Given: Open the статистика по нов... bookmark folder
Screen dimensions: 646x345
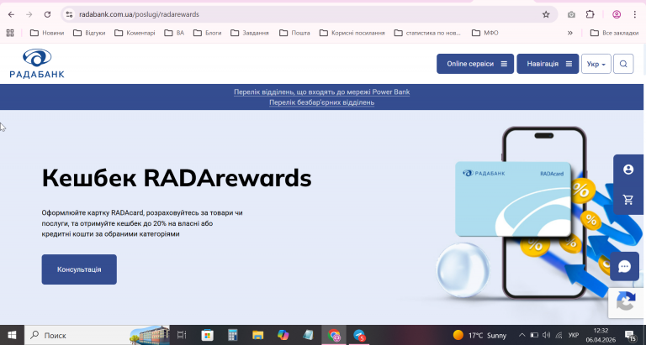Looking at the screenshot, I should pos(427,33).
